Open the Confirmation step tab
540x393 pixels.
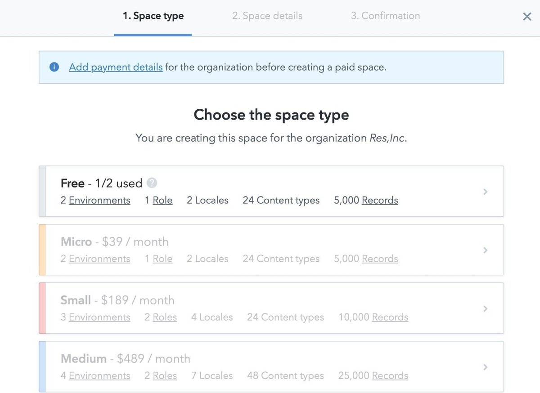click(x=385, y=16)
